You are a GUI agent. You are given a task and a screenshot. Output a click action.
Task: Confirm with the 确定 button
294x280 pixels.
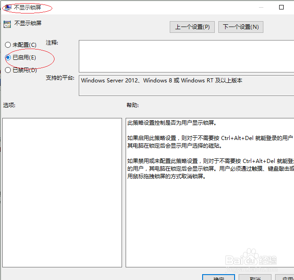point(218,277)
